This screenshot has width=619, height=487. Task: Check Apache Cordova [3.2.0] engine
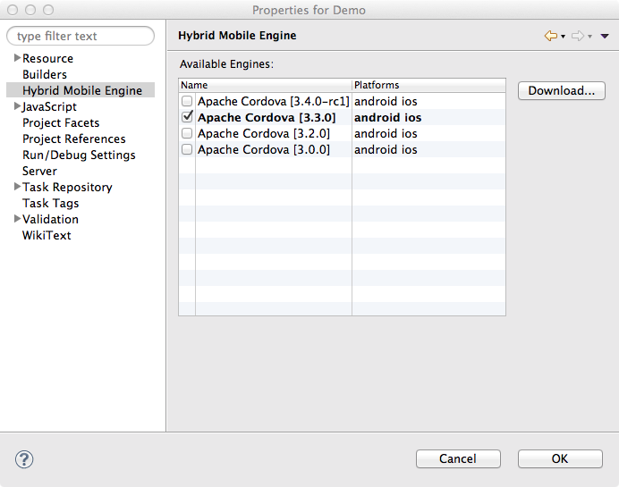187,133
